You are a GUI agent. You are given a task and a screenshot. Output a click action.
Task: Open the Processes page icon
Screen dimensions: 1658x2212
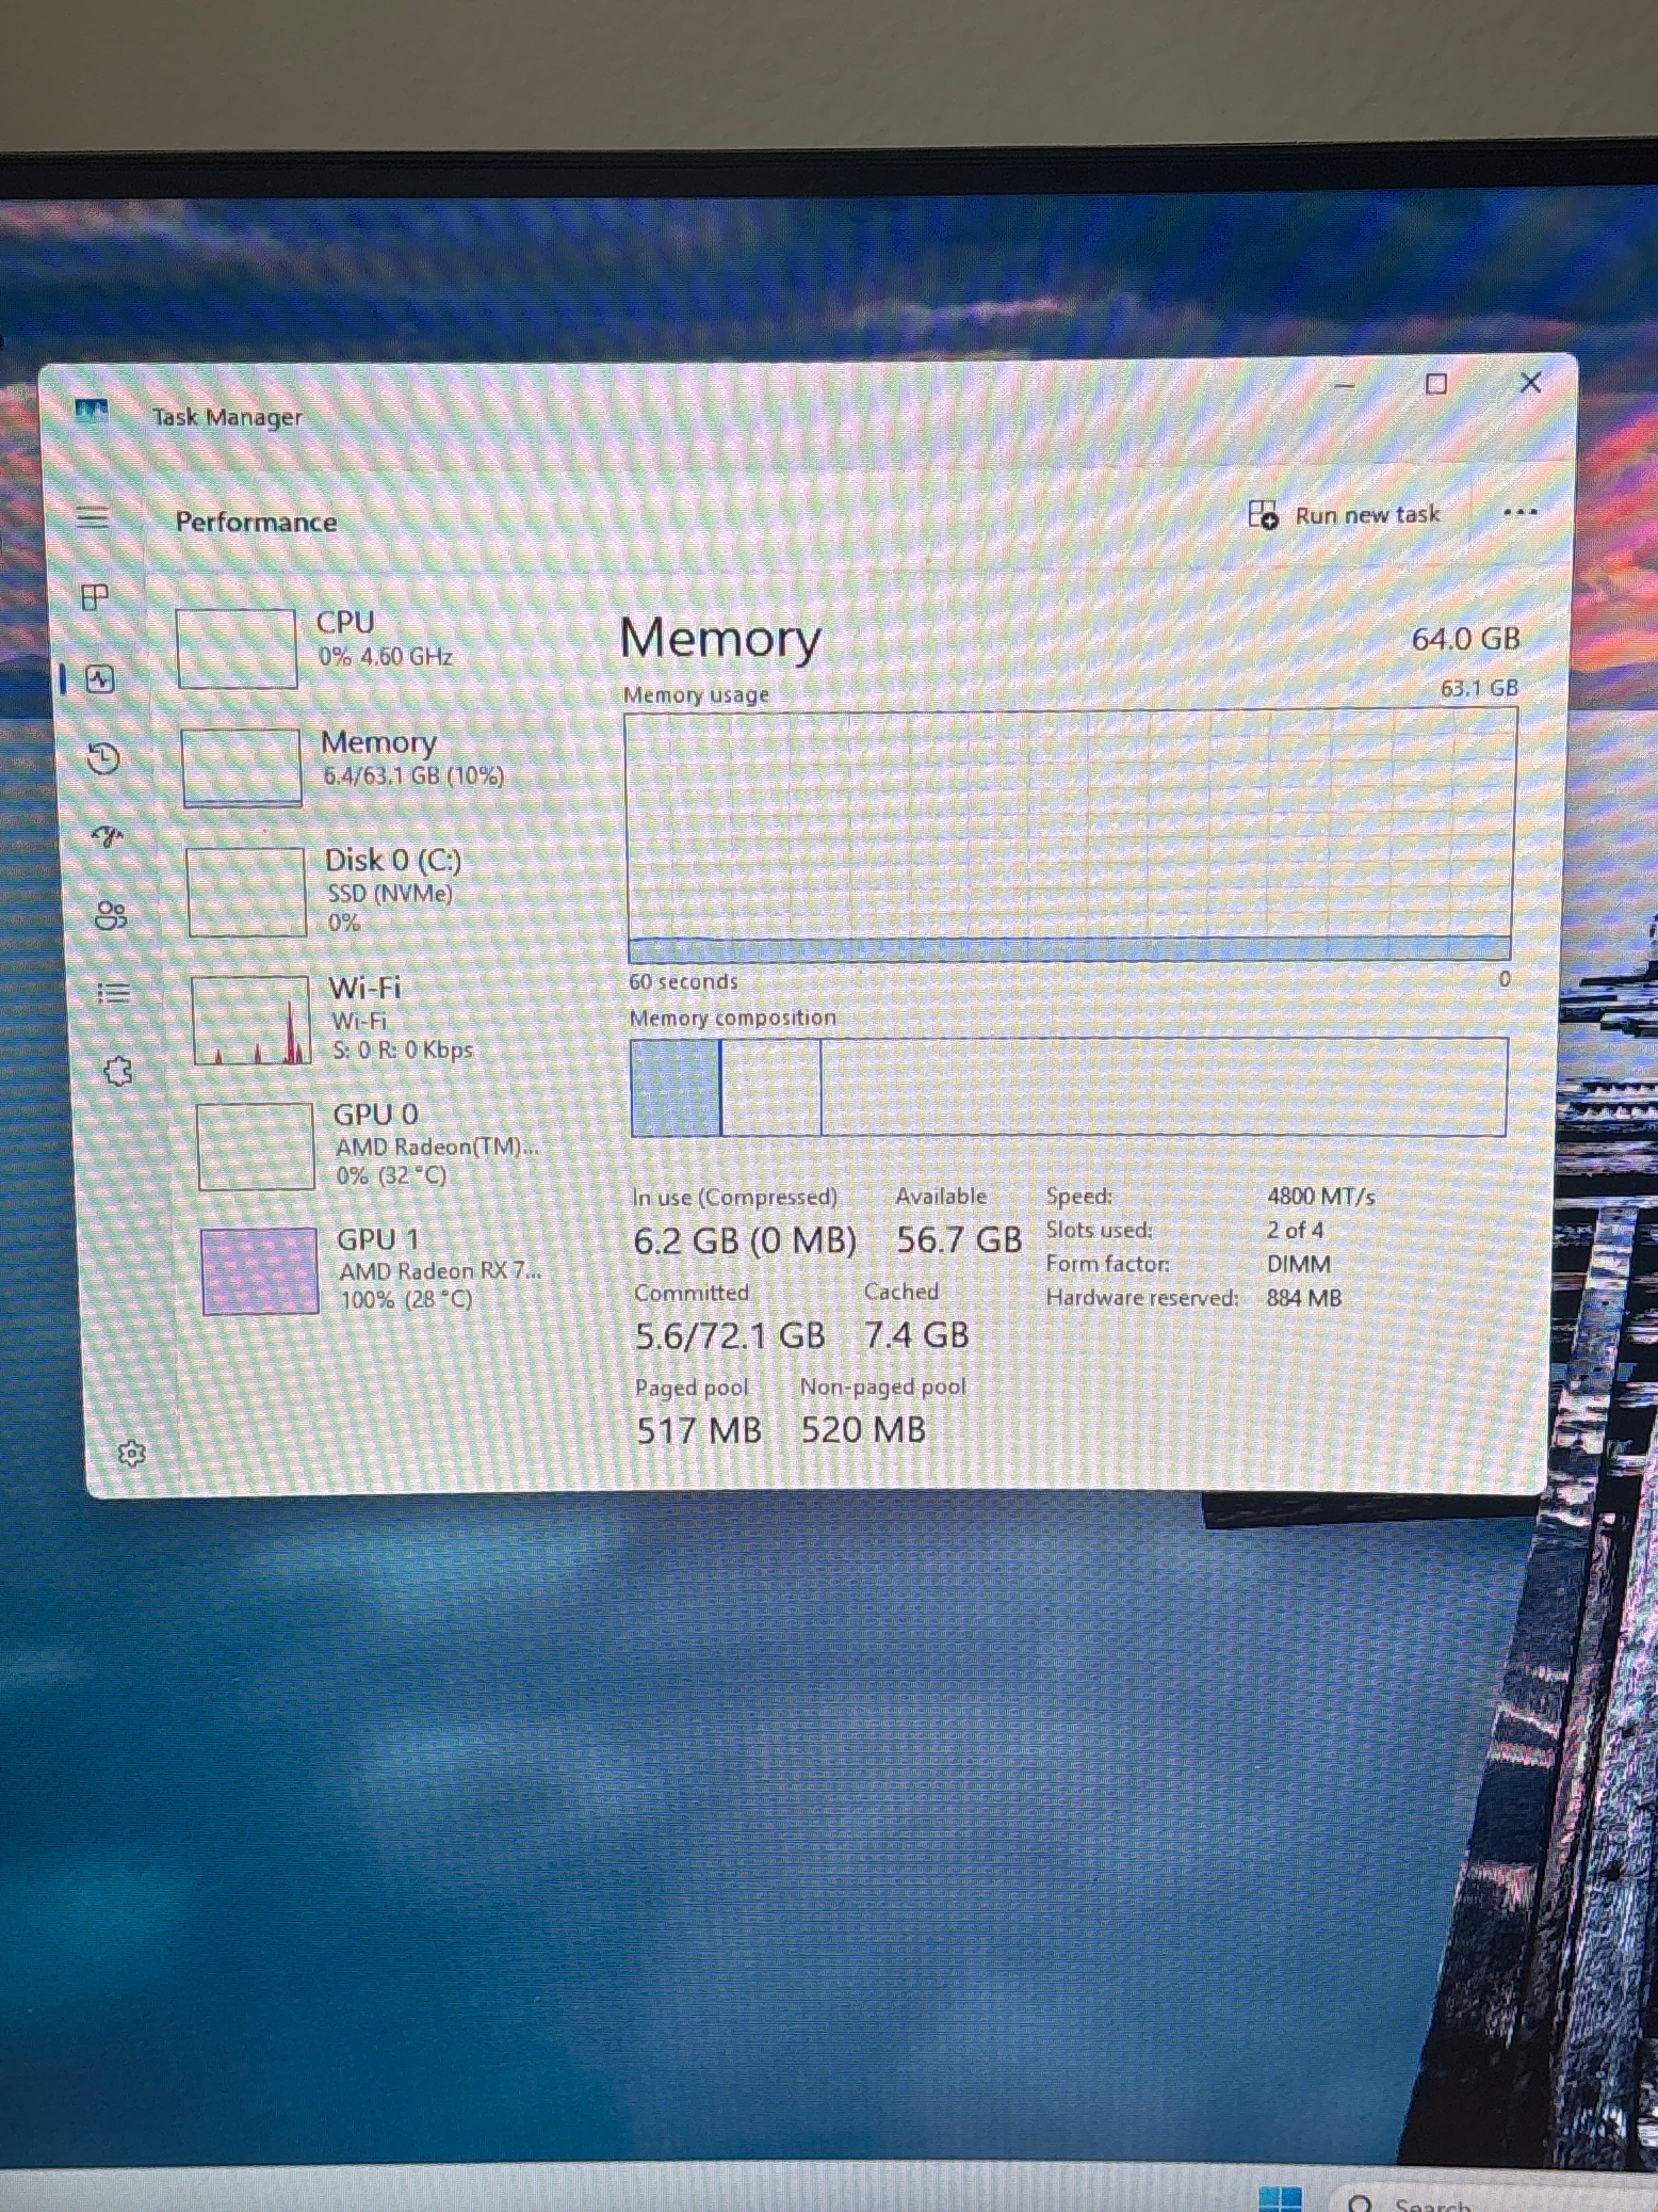(94, 597)
